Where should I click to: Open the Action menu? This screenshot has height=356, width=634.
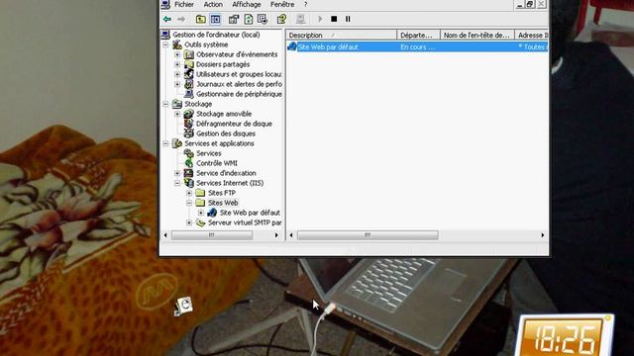click(213, 4)
